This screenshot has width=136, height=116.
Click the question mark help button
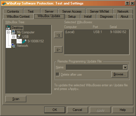click(x=127, y=3)
